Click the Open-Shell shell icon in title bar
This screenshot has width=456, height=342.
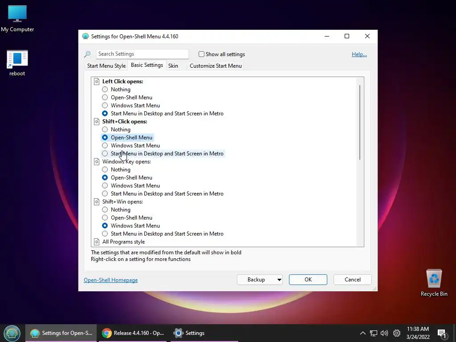point(85,37)
